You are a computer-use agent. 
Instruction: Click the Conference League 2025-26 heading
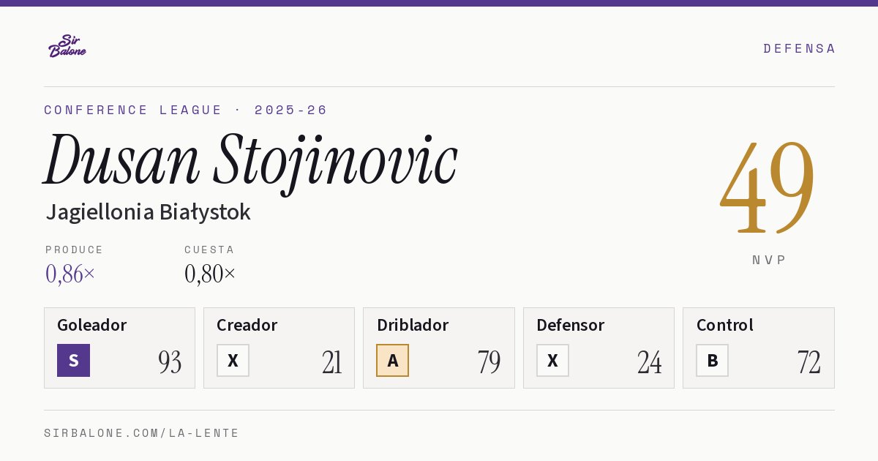186,110
